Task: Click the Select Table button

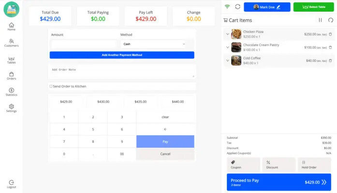Action: pyautogui.click(x=314, y=7)
